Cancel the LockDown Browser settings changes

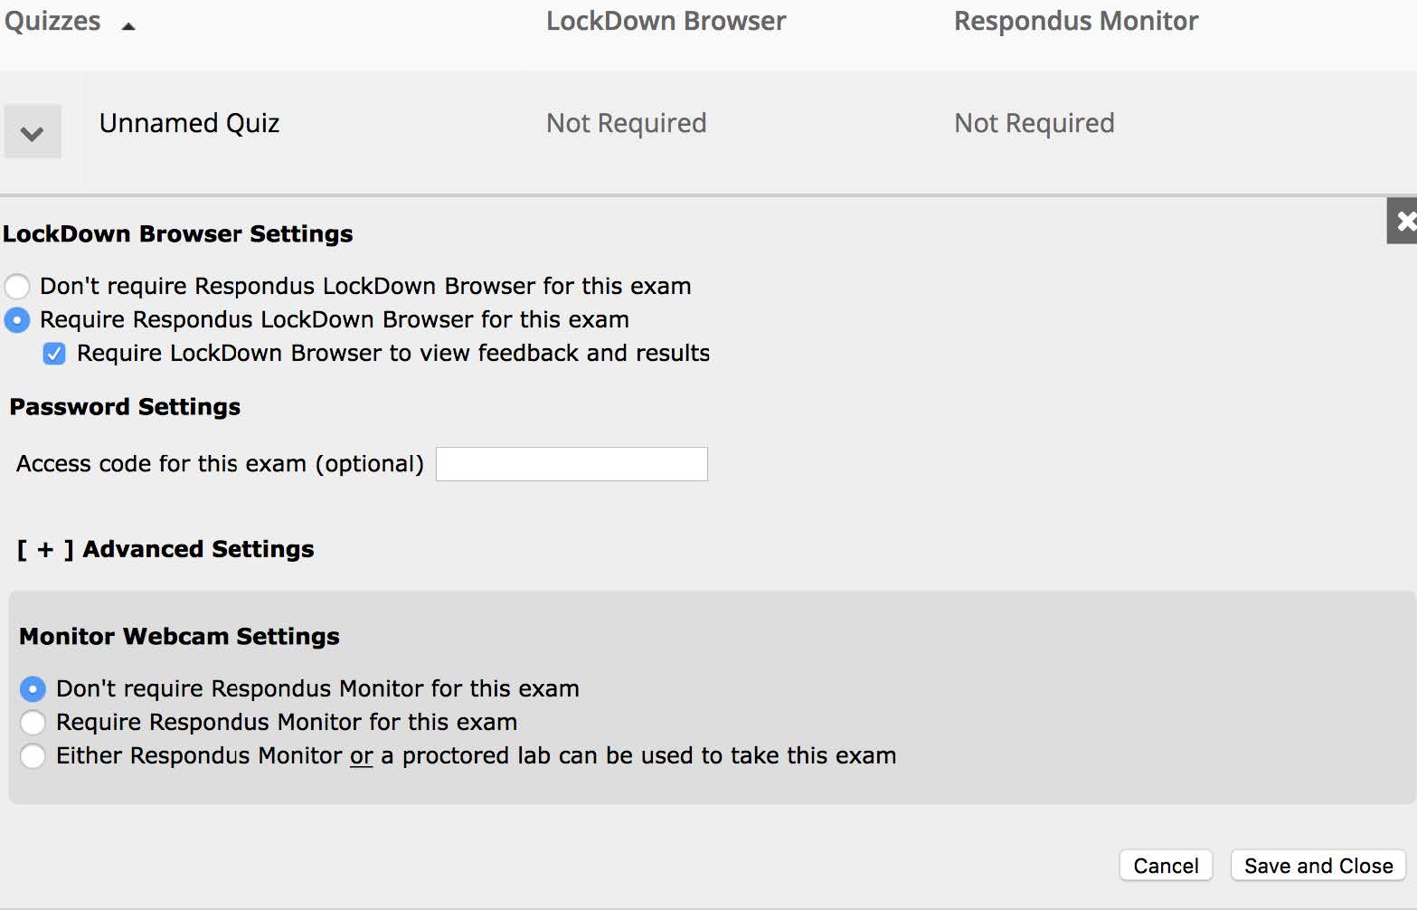tap(1166, 866)
